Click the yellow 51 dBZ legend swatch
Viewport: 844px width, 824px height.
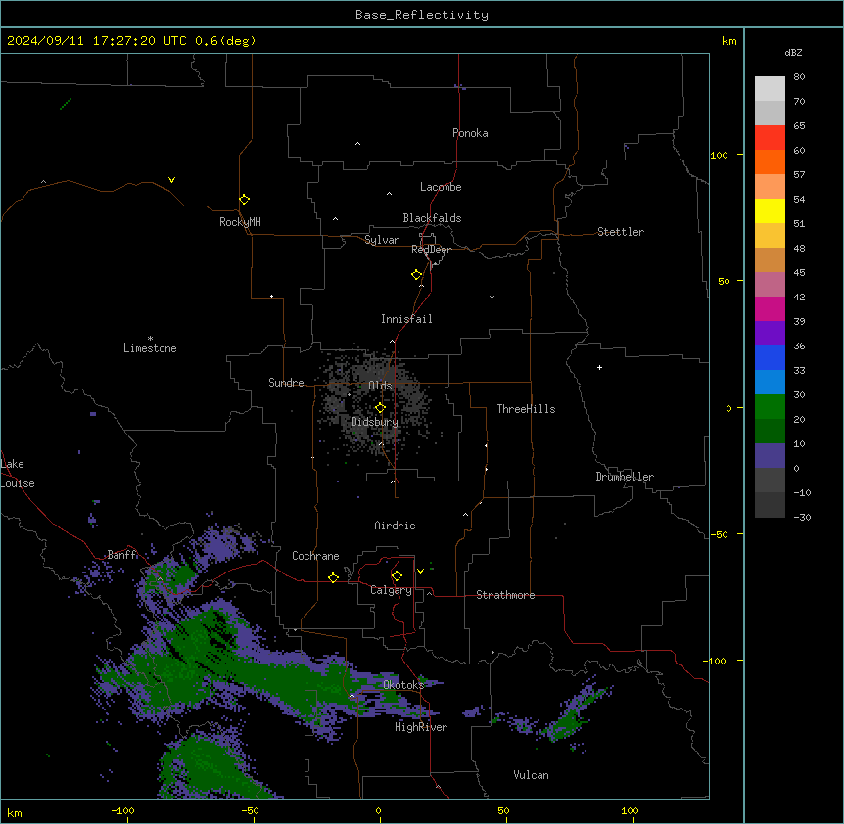[x=770, y=210]
